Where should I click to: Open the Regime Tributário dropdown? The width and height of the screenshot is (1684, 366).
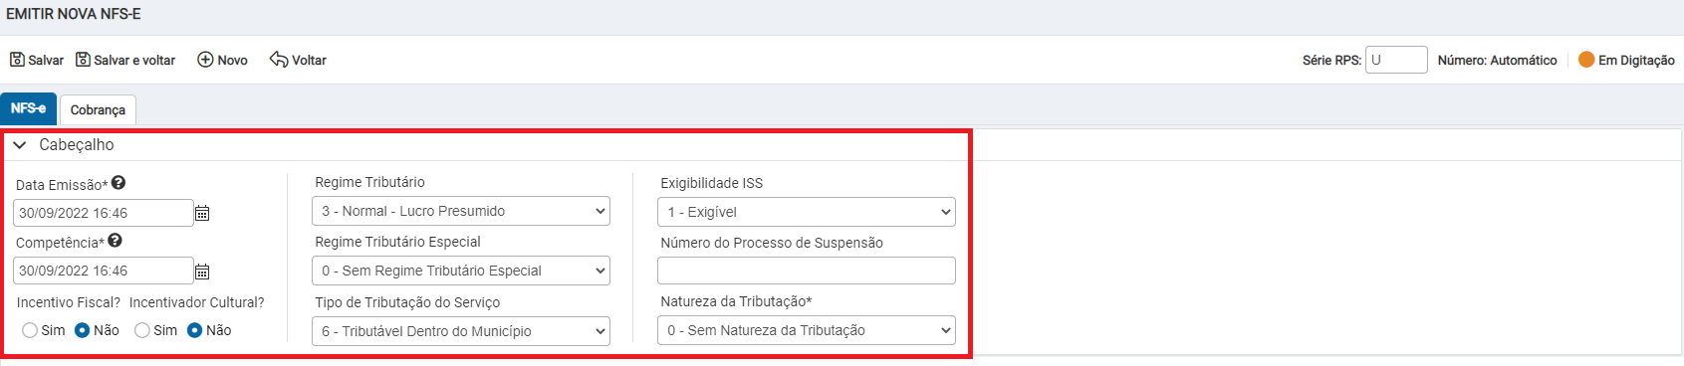461,211
